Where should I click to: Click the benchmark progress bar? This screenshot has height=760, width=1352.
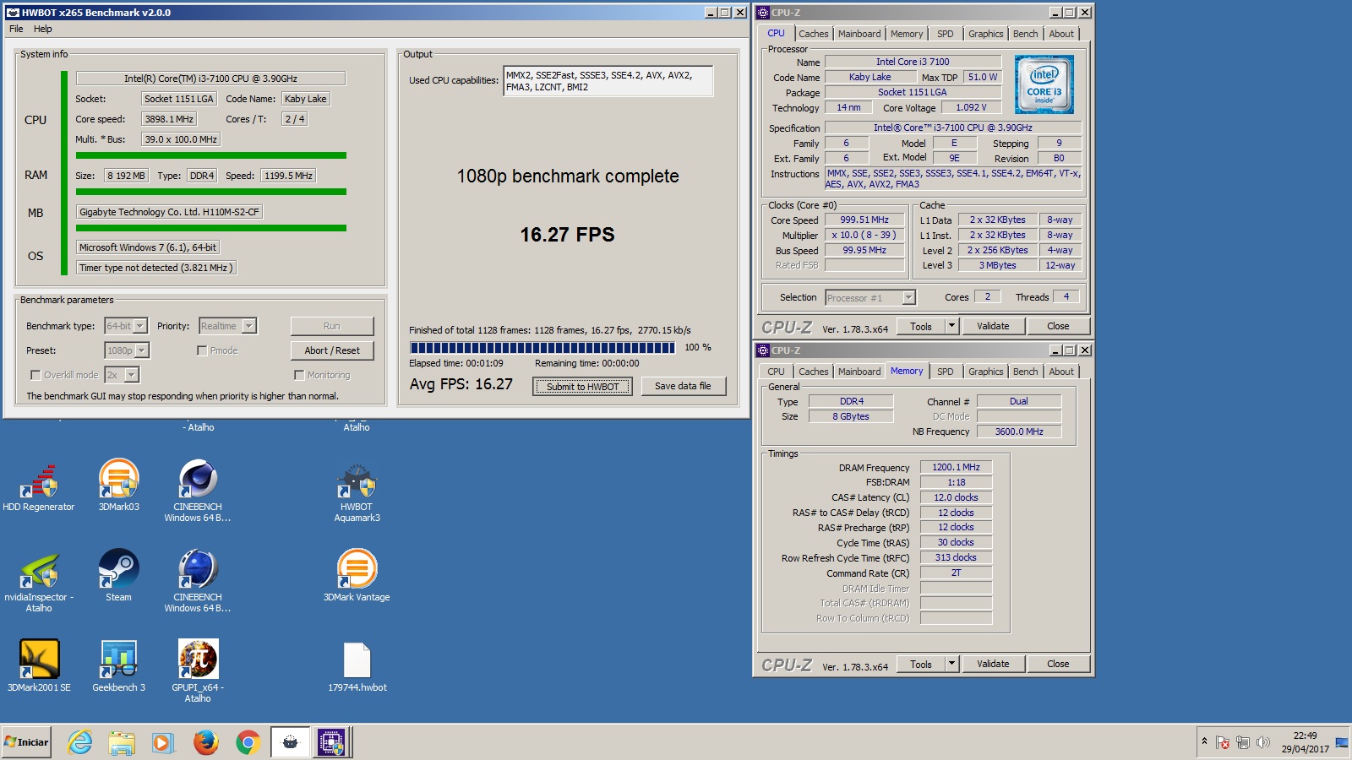coord(542,347)
